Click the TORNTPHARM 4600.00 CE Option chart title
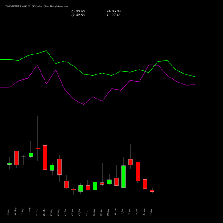 click(x=37, y=7)
